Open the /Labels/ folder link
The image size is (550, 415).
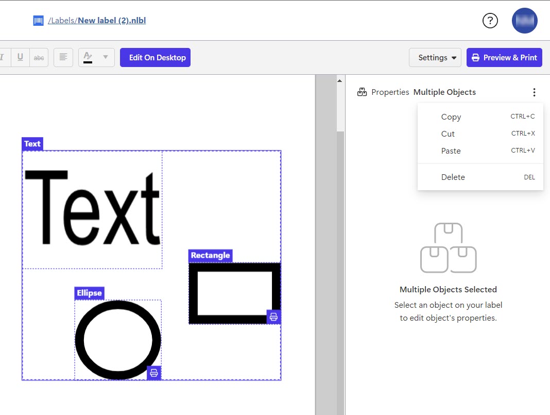63,21
